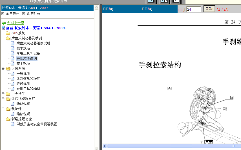Expand the 中央扶手 folder node
Image resolution: width=241 pixels, height=150 pixels.
pos(3,94)
